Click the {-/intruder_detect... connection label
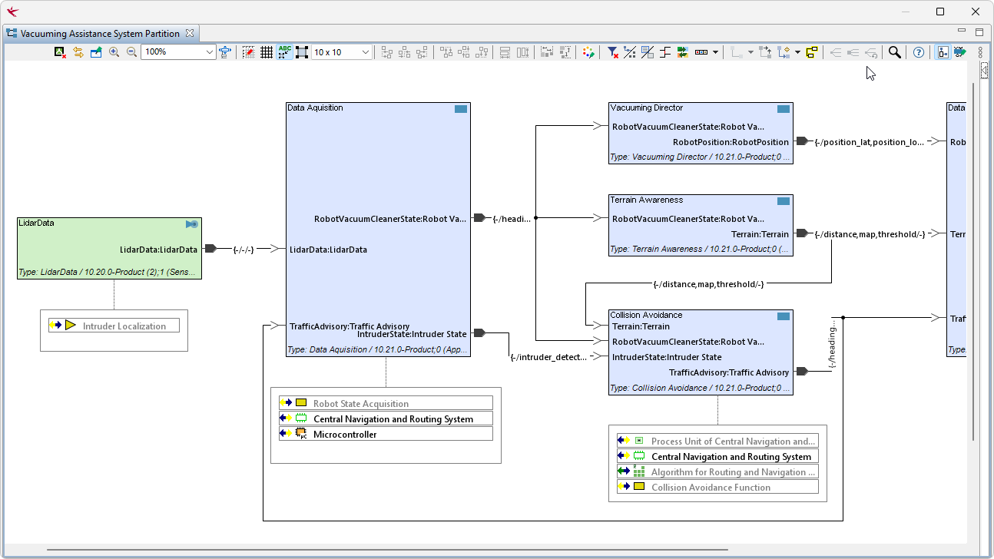The width and height of the screenshot is (994, 559). tap(548, 356)
